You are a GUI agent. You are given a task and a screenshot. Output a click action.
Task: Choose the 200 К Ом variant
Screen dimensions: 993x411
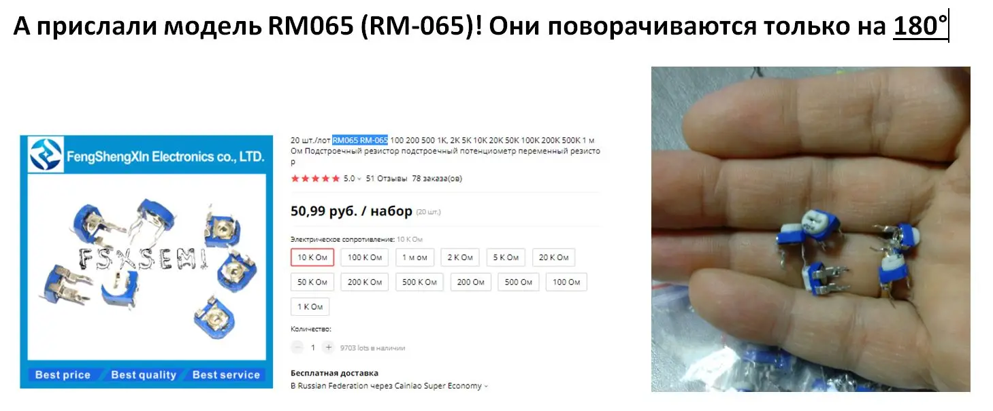[x=364, y=282]
